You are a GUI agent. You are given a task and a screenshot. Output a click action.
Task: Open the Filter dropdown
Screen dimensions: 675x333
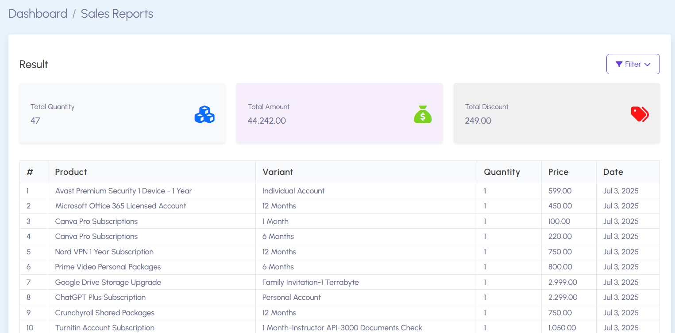(633, 64)
